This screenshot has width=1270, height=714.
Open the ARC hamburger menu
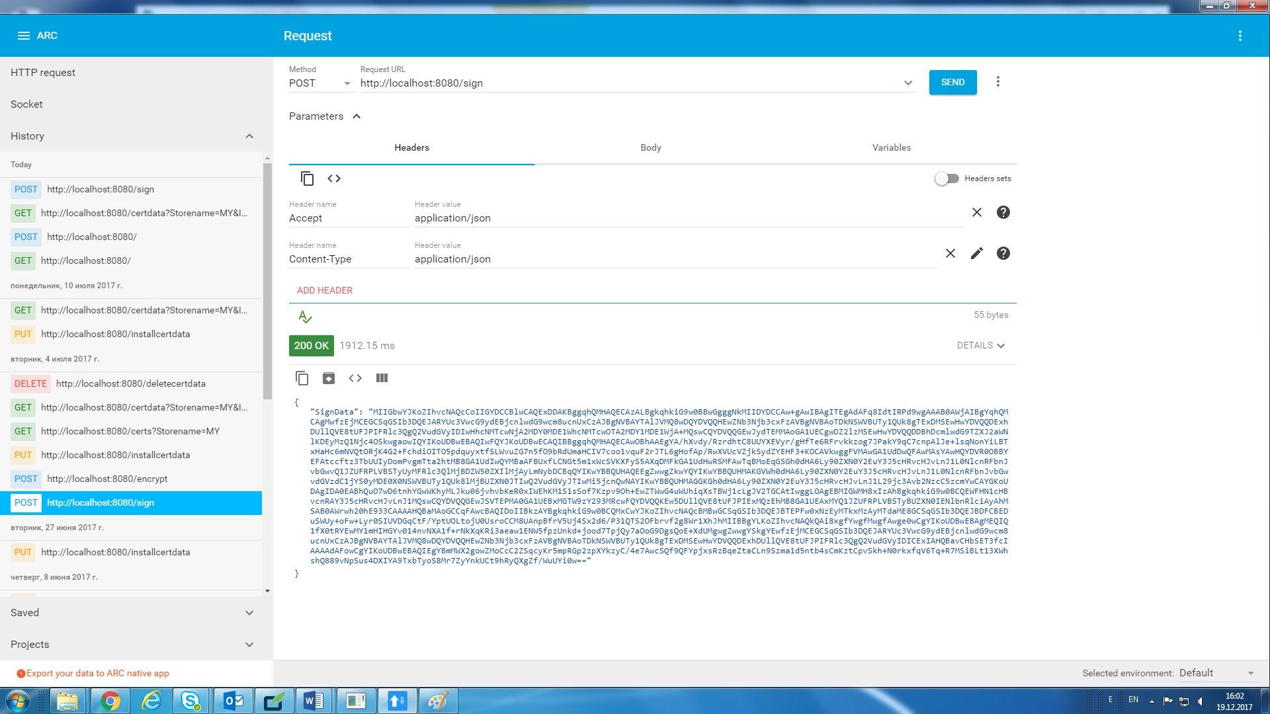coord(23,36)
